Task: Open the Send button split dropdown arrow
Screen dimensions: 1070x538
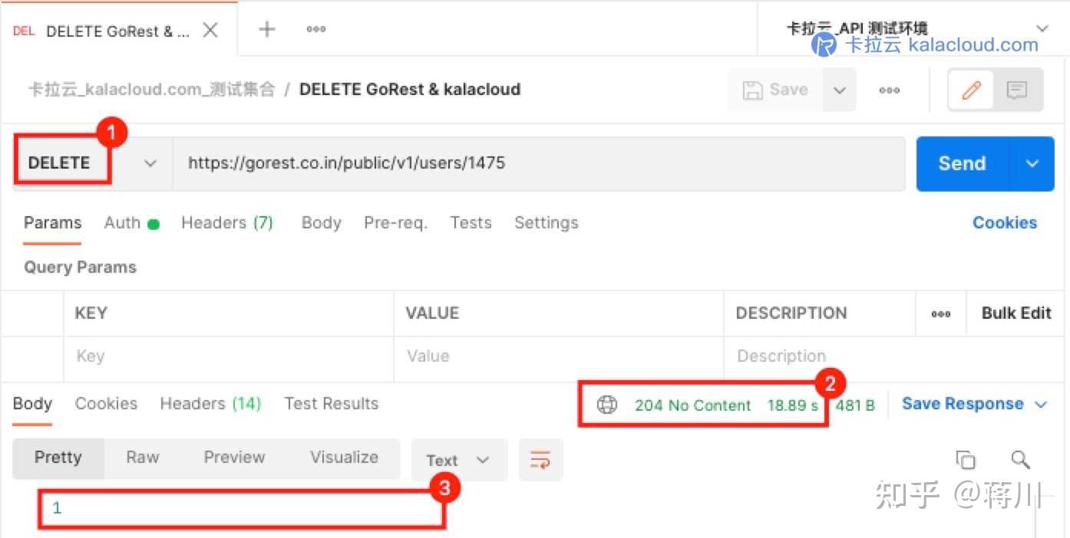Action: click(1032, 163)
